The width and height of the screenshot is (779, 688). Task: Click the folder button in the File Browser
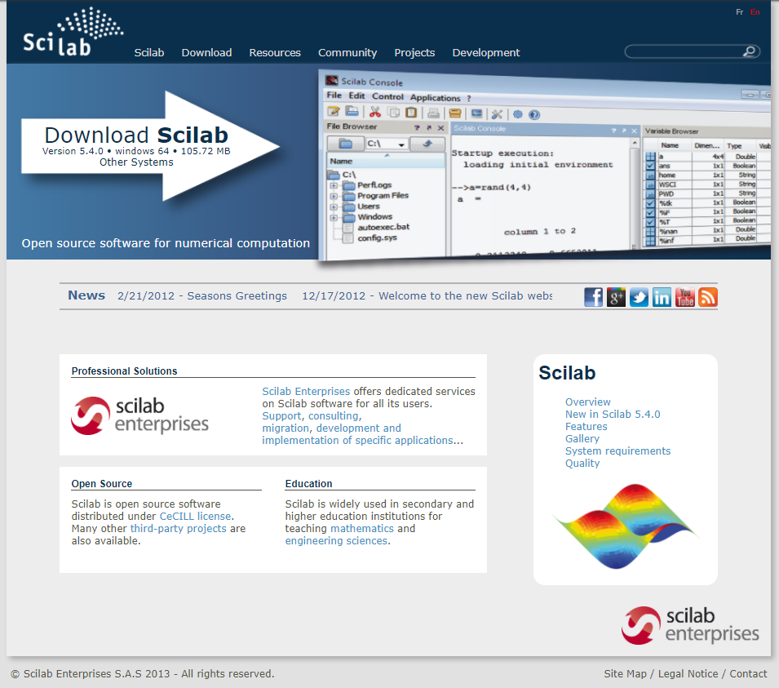point(346,144)
